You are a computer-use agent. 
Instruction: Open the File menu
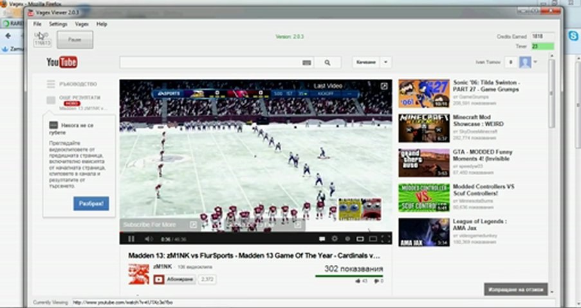(37, 24)
